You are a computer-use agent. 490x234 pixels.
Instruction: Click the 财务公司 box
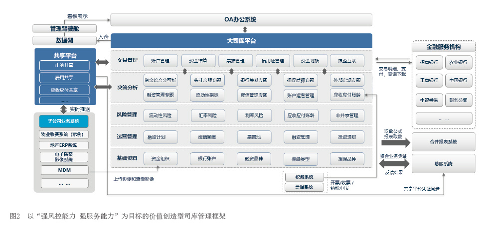click(459, 100)
